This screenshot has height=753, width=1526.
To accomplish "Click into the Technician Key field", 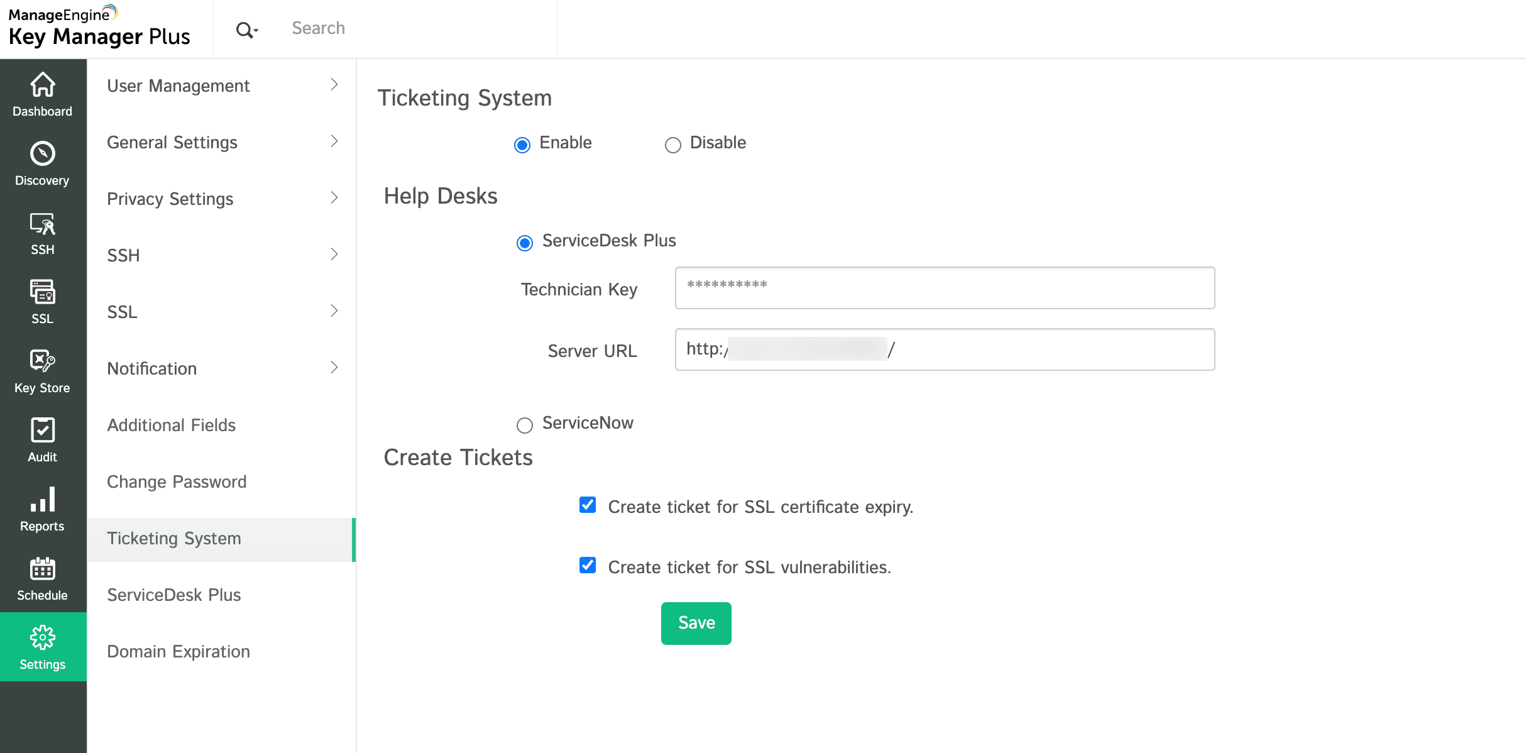I will coord(945,288).
